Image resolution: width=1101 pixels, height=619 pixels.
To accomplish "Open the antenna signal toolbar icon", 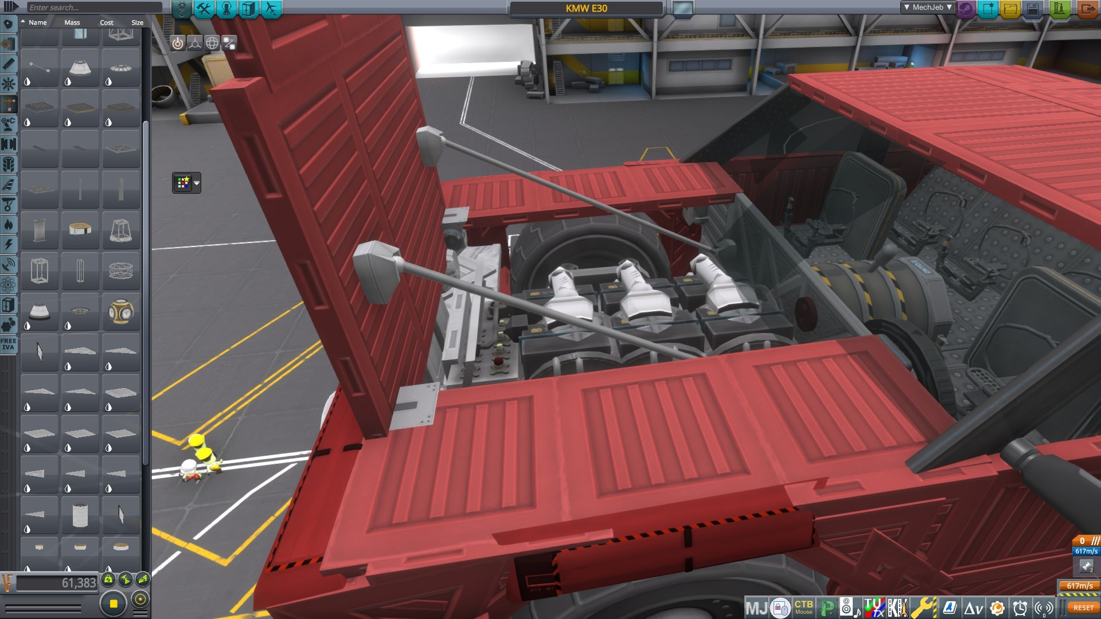I will click(1044, 608).
